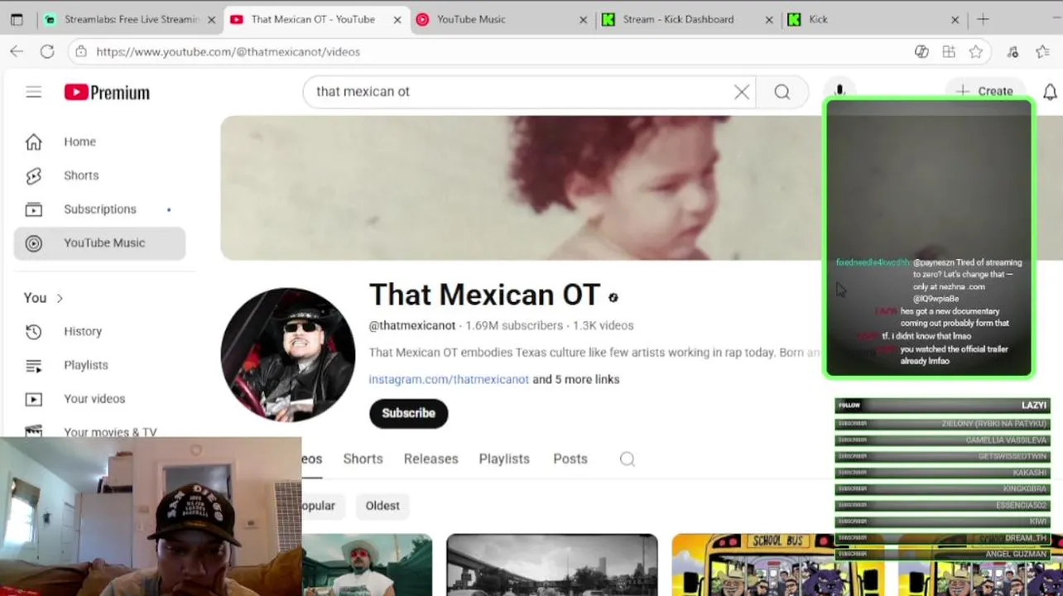Open browser favorites list icon
This screenshot has width=1063, height=596.
point(1042,51)
